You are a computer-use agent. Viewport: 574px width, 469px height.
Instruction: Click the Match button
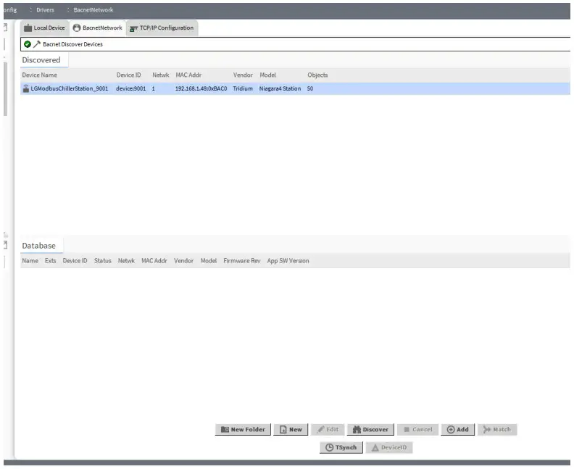tap(497, 429)
